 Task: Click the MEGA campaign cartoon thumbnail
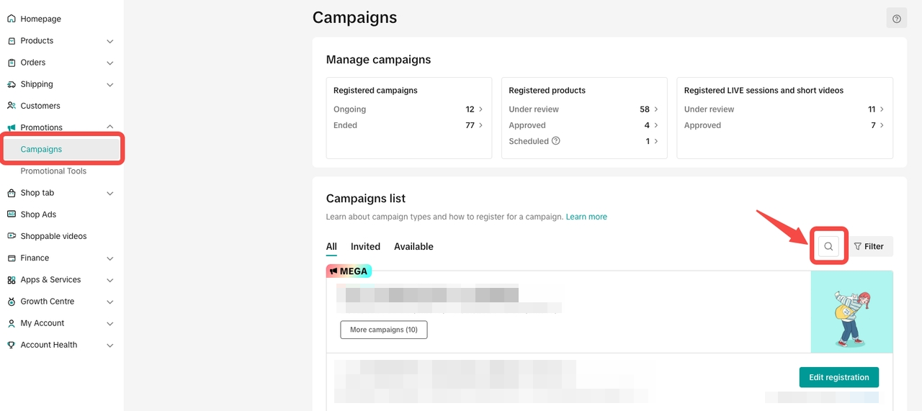click(851, 312)
